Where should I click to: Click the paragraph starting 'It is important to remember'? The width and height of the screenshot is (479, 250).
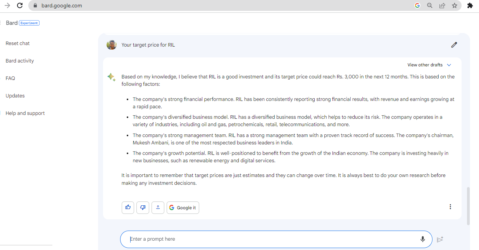pyautogui.click(x=283, y=179)
